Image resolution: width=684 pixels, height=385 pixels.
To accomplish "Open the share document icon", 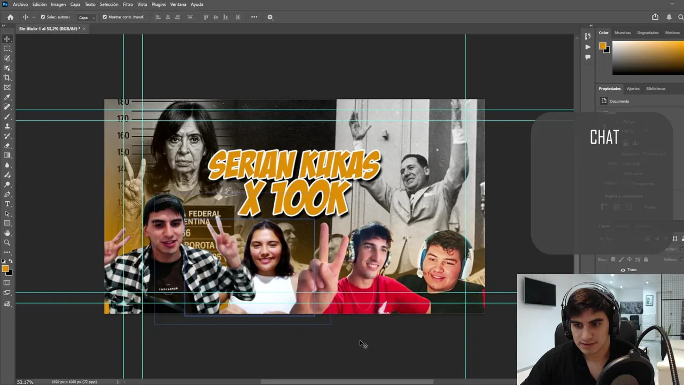I will pos(655,17).
